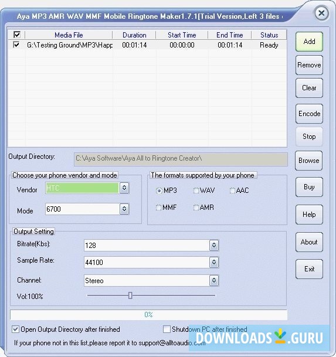336x357 pixels.
Task: Select the G:\Testing Ground\MP3\Happ file entry
Action: [x=70, y=45]
